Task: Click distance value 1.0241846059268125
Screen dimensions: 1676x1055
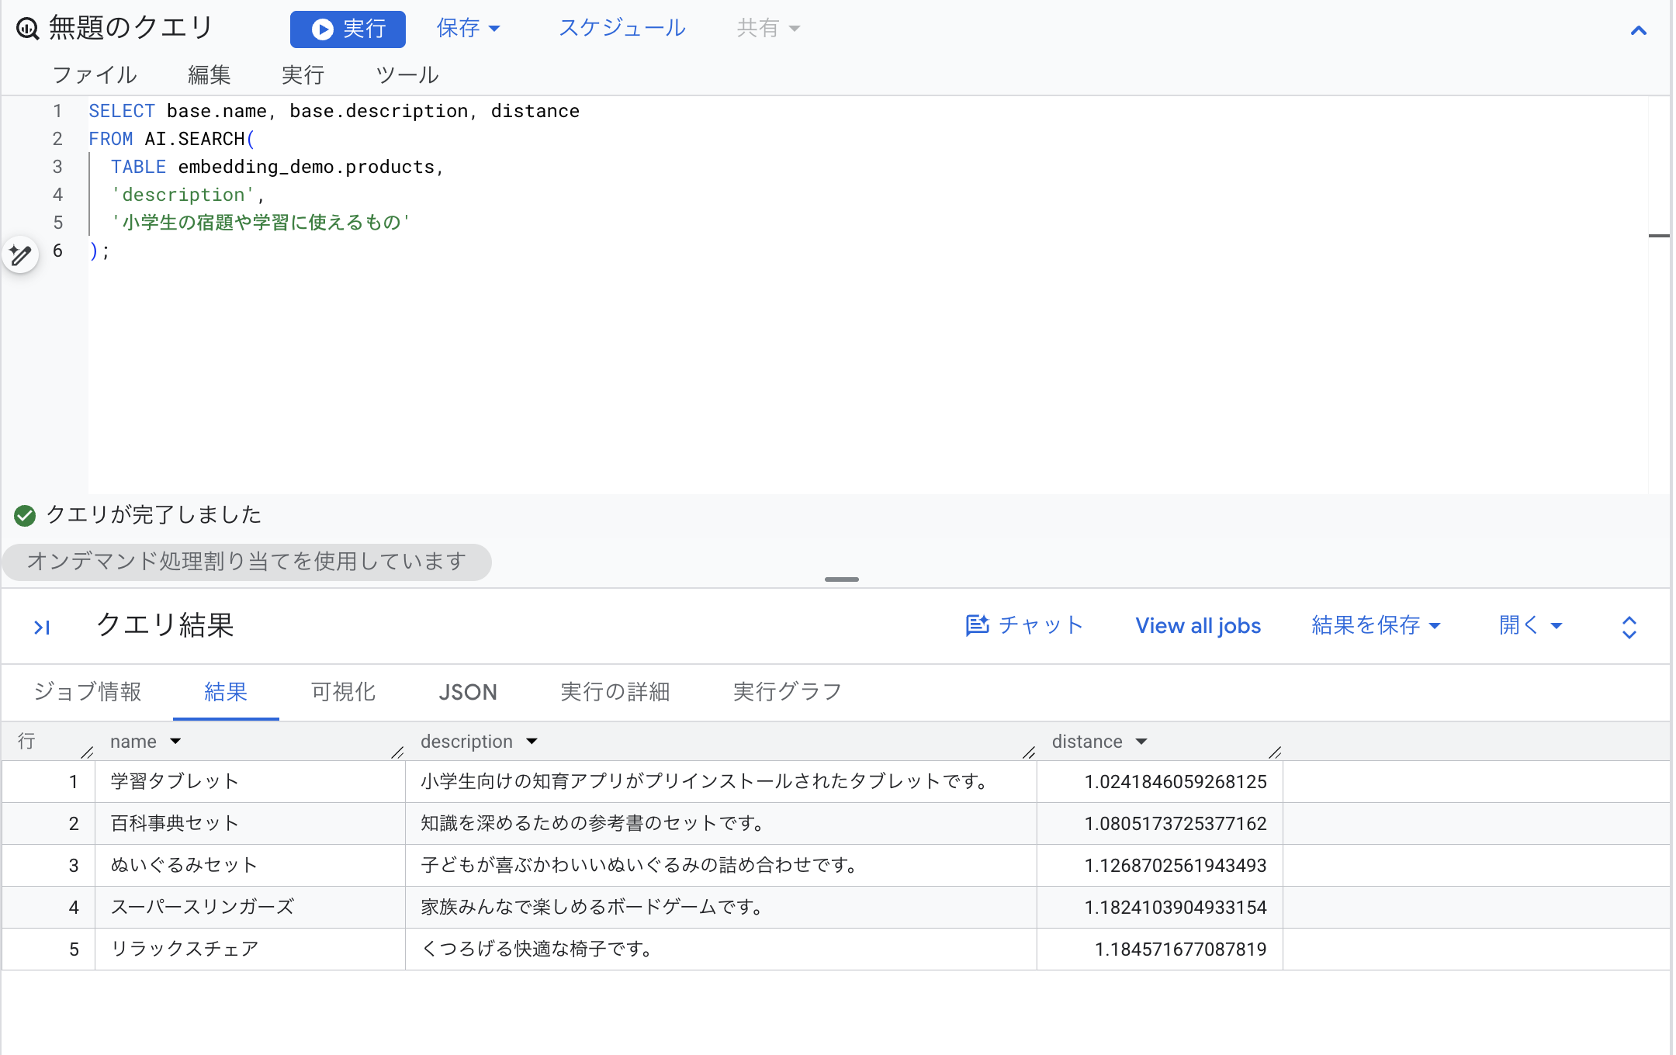Action: pos(1175,782)
